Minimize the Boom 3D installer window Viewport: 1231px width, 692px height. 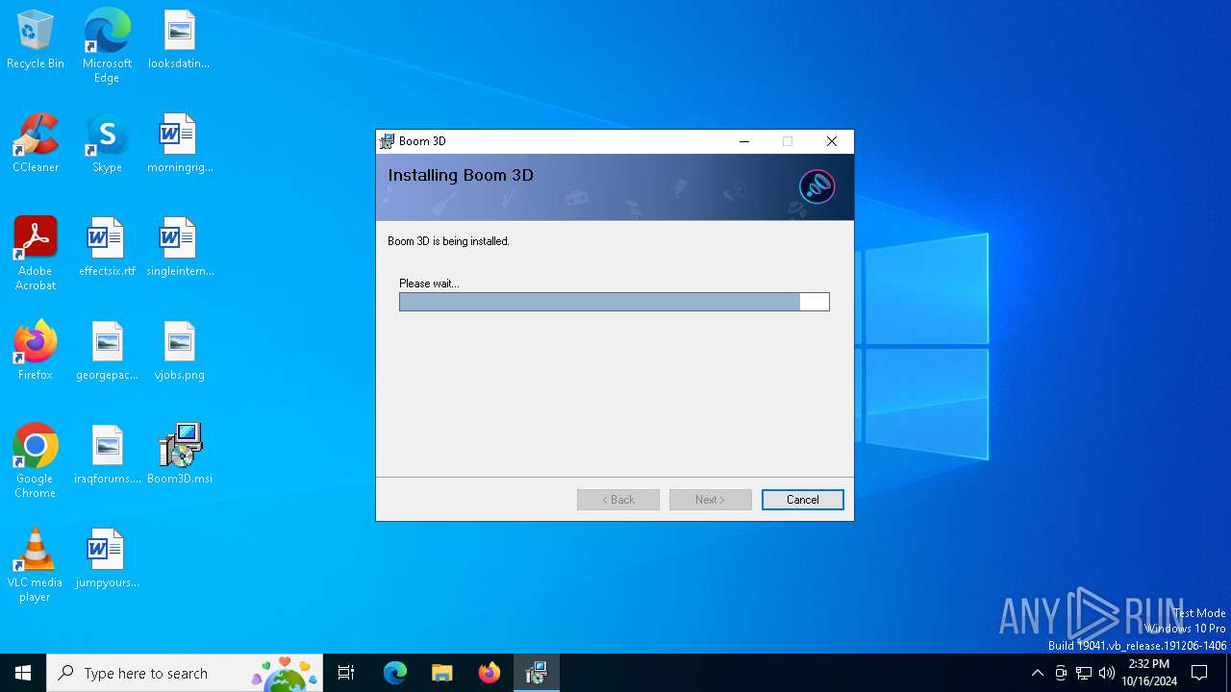[x=743, y=141]
